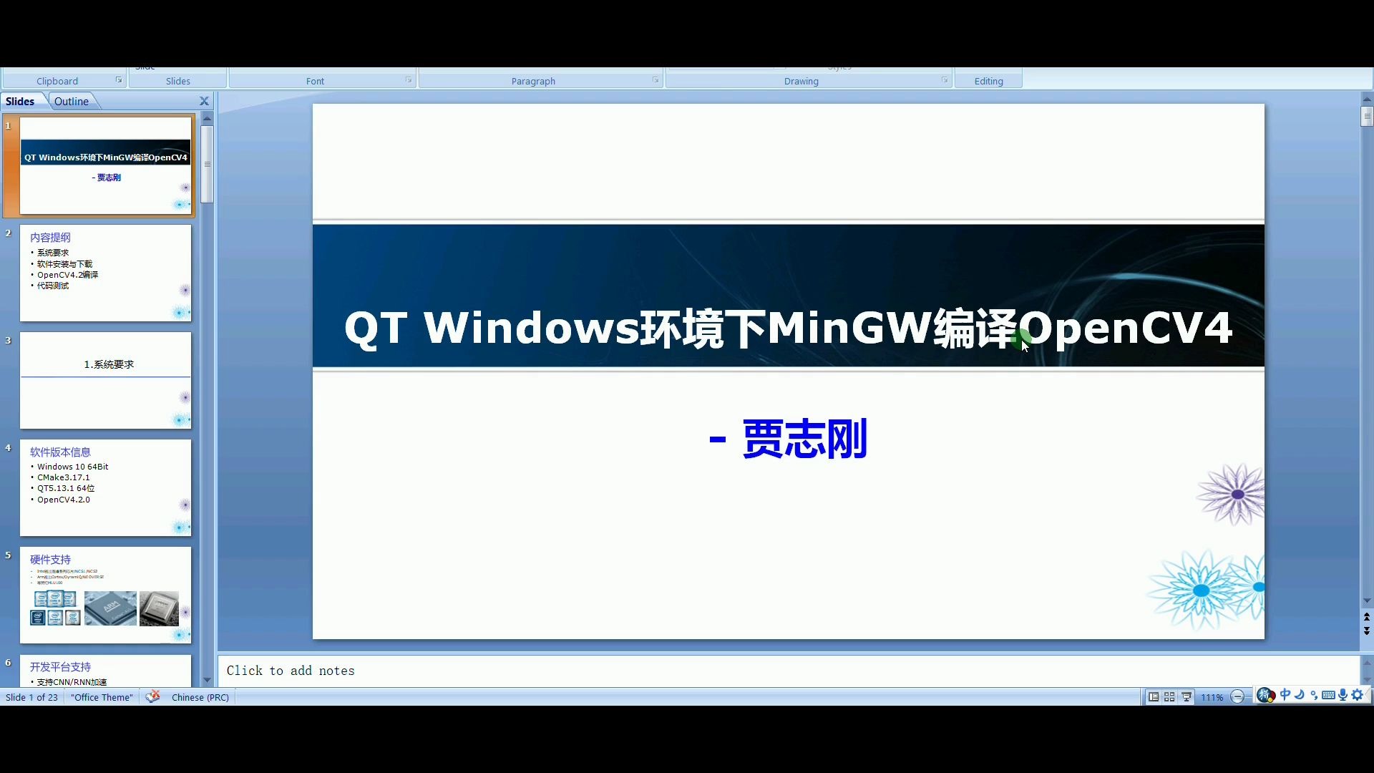This screenshot has width=1374, height=773.
Task: Switch to the Outline tab
Action: click(71, 101)
